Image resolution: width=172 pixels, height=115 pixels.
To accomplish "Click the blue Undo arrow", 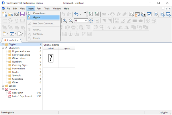I will (x=76, y=14).
